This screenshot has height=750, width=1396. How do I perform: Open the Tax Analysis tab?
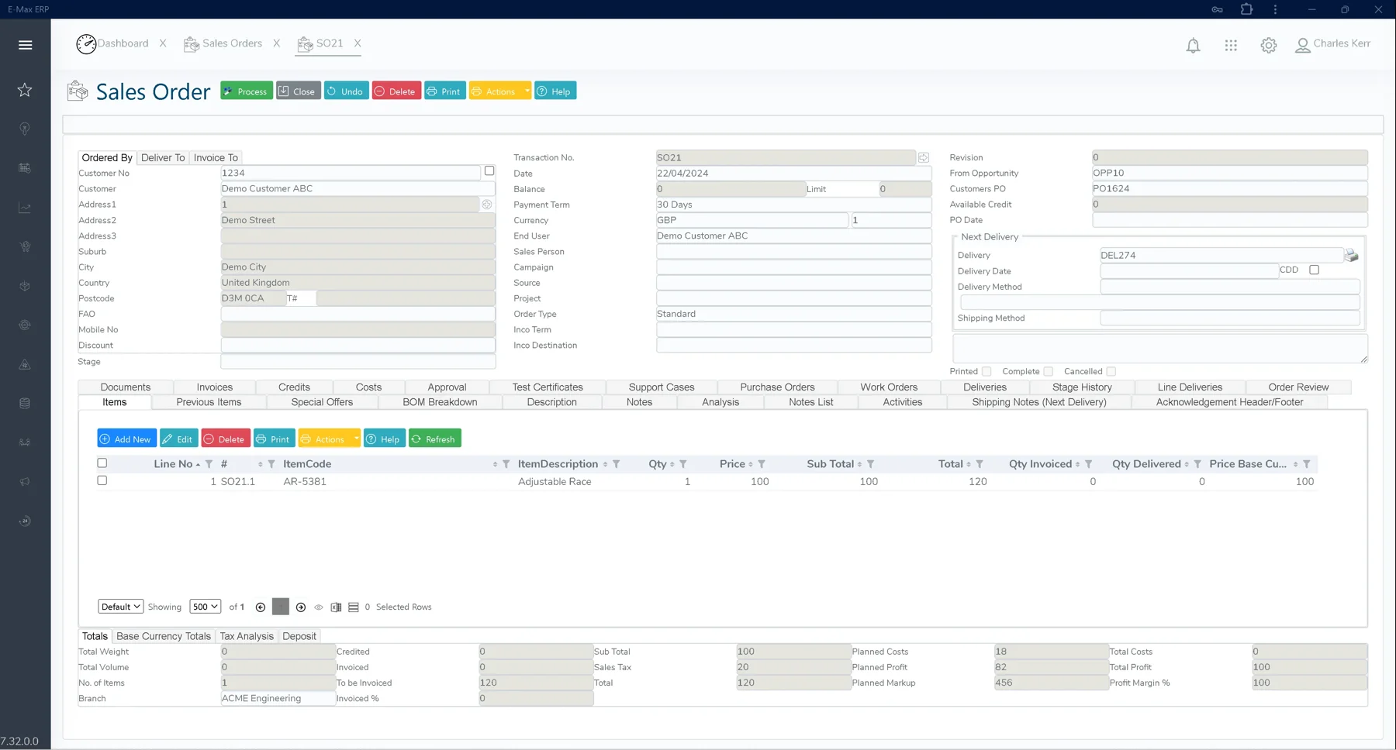click(x=247, y=636)
